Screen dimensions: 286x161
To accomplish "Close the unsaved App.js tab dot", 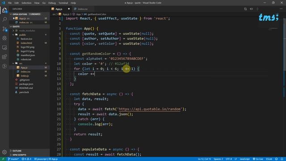I will pyautogui.click(x=69, y=9).
